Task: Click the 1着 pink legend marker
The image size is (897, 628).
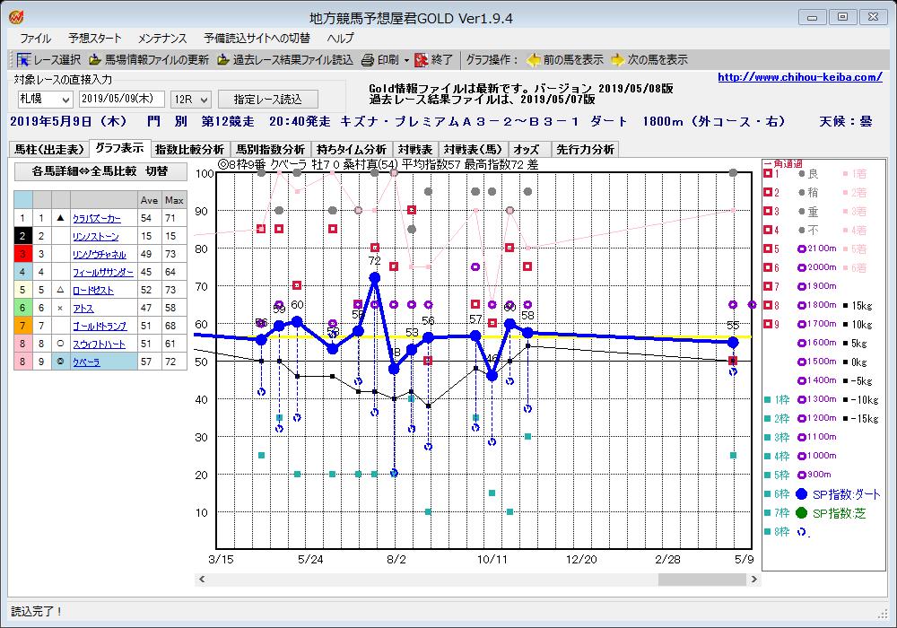Action: coord(846,173)
